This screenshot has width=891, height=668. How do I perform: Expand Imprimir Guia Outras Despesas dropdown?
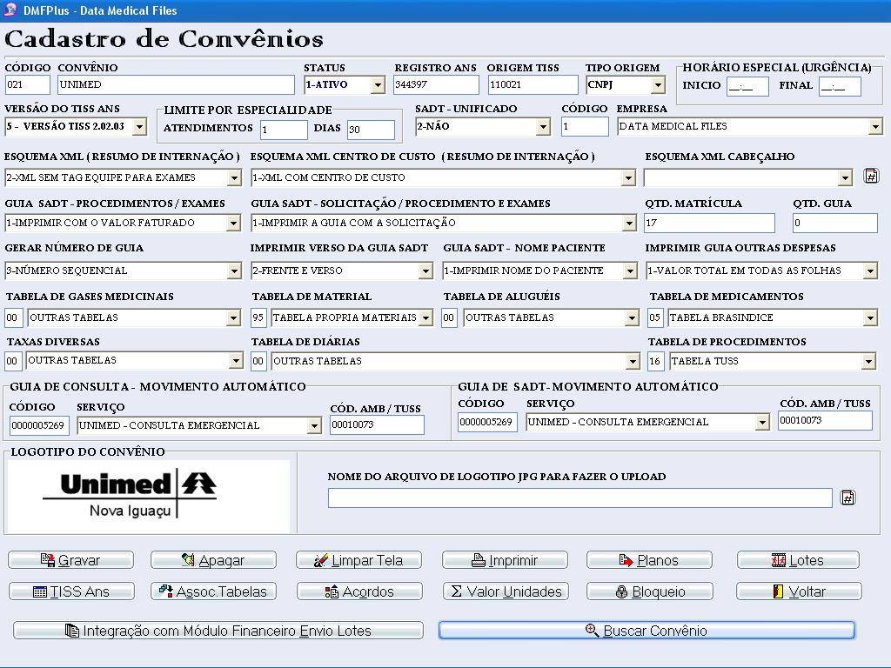point(870,271)
